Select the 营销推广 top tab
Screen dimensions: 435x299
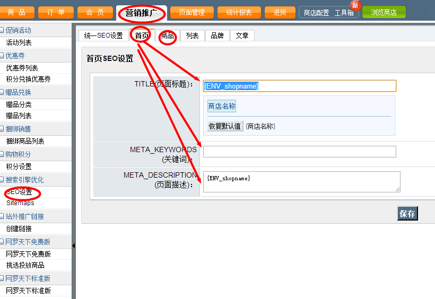[142, 13]
